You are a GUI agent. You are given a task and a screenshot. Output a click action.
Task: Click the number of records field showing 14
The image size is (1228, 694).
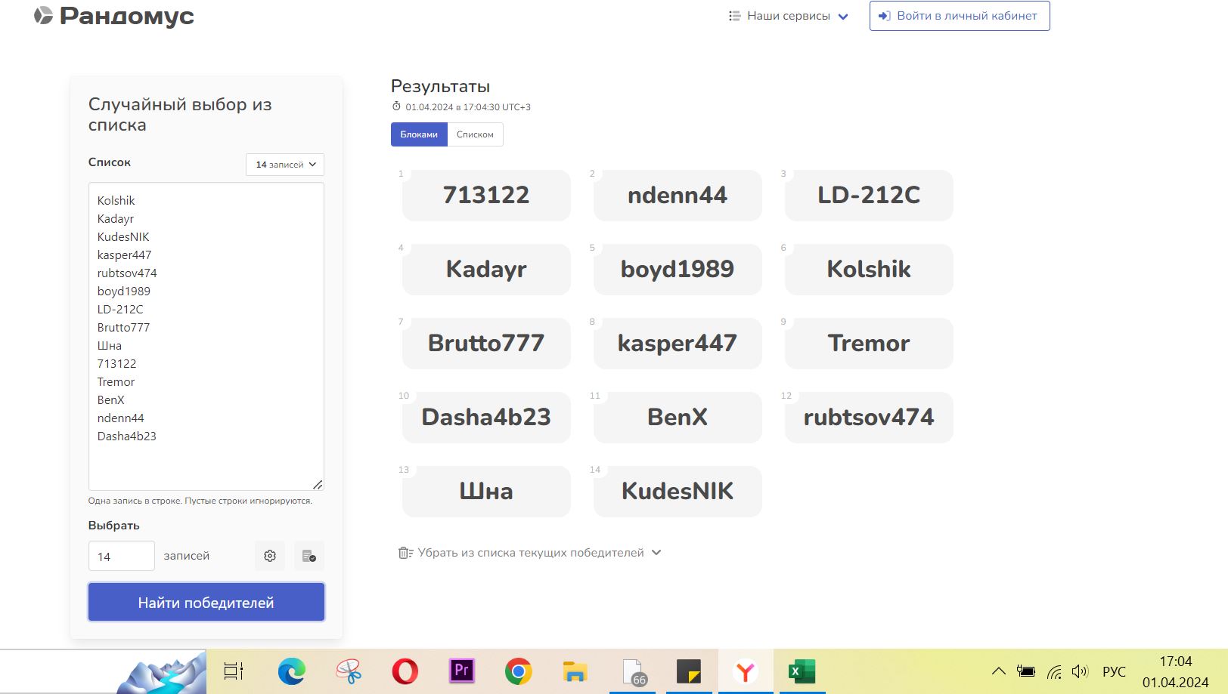(122, 556)
